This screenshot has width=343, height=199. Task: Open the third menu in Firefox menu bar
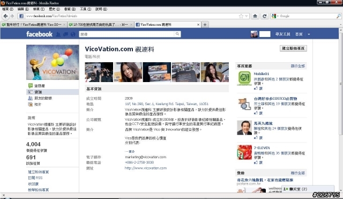click(x=39, y=9)
